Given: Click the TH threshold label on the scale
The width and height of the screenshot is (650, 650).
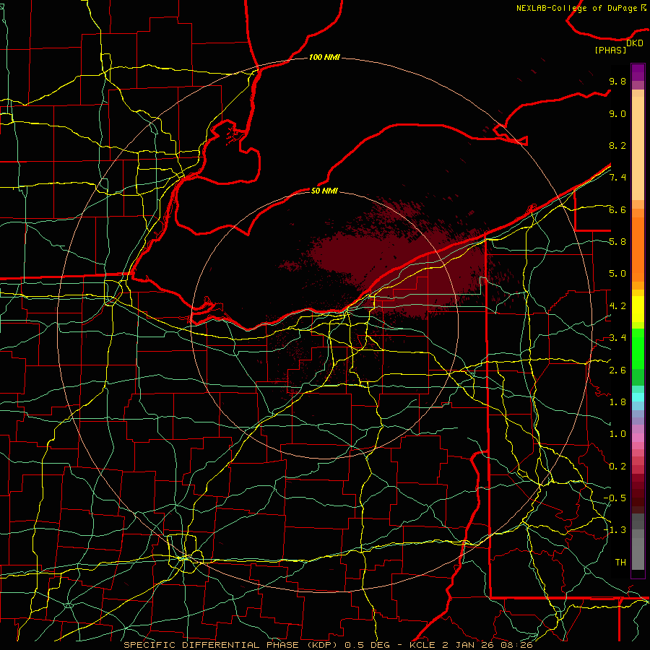Looking at the screenshot, I should click(x=620, y=562).
